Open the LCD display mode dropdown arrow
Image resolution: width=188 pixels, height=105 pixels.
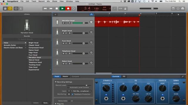tap(110, 8)
